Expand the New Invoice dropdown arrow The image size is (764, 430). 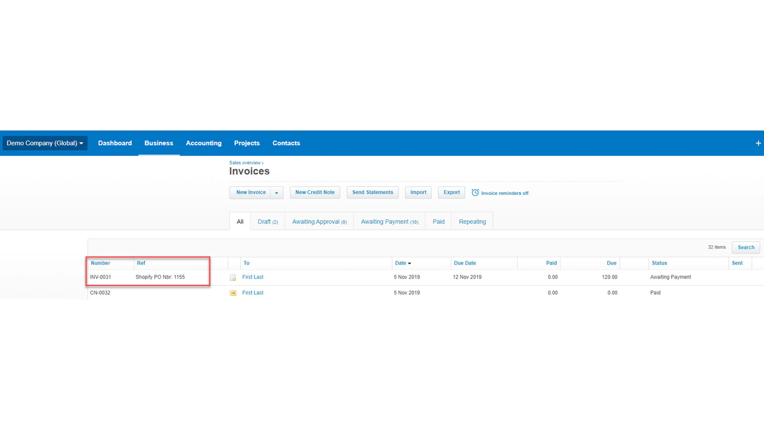pos(276,193)
